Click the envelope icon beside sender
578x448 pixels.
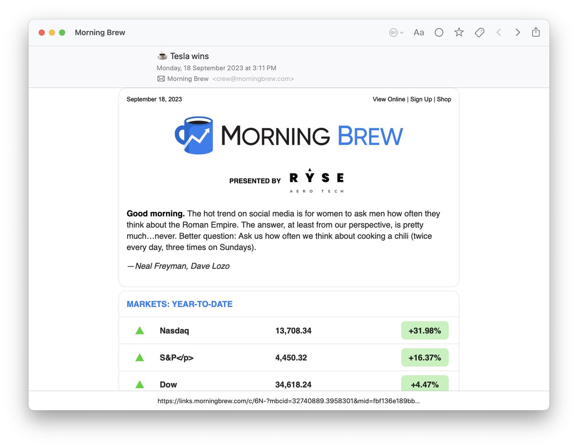(161, 79)
